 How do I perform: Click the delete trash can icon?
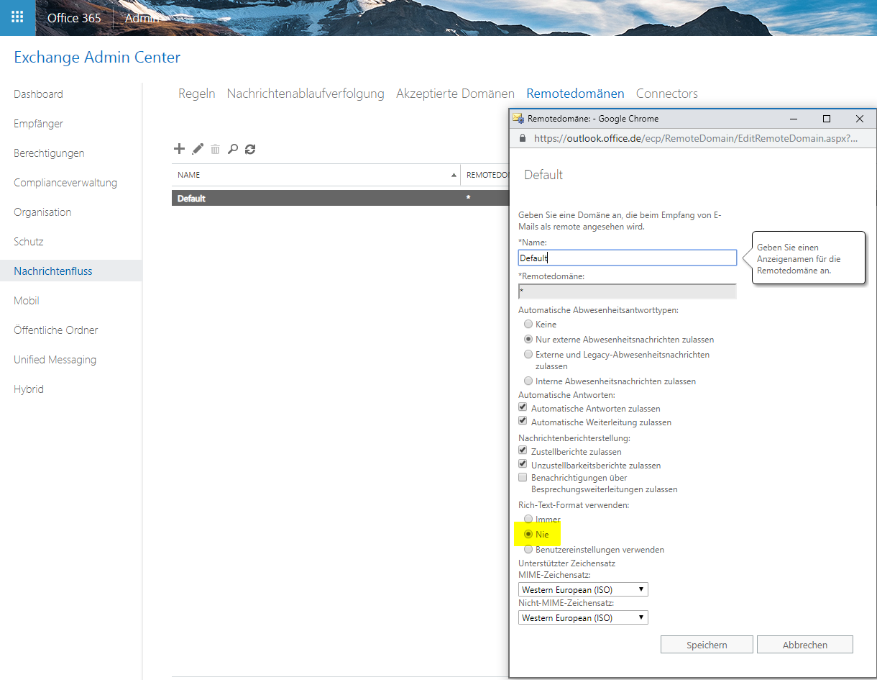pos(215,149)
